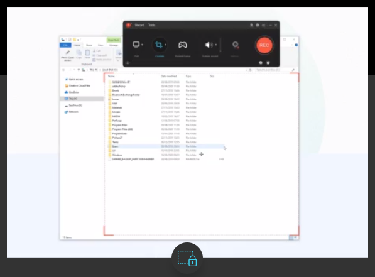This screenshot has width=375, height=277.
Task: Start recording with the red REC button
Action: [264, 45]
